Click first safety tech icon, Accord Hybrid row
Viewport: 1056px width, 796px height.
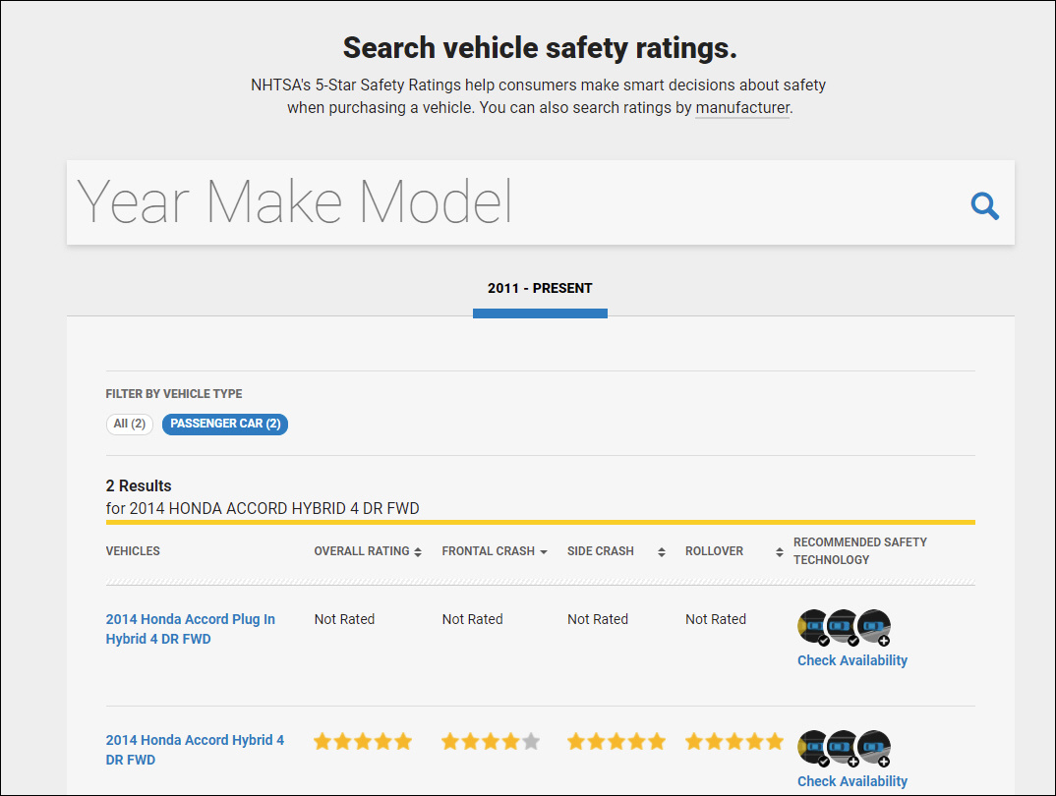[813, 748]
